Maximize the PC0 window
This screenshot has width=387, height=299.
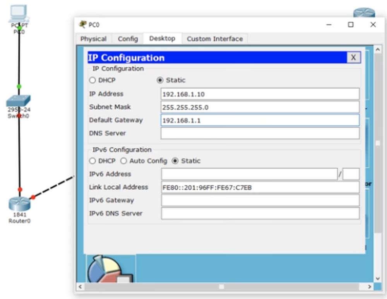pyautogui.click(x=351, y=25)
